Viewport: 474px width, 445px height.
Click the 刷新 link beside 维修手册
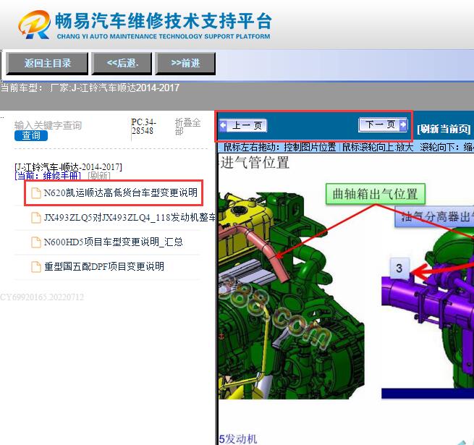tap(99, 176)
